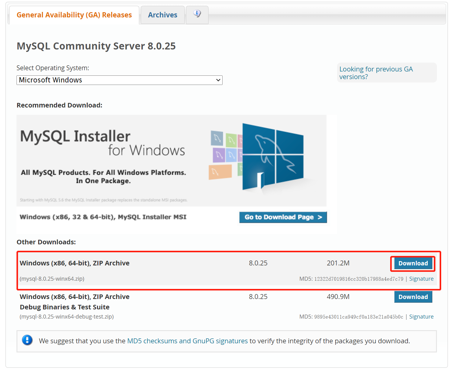Click the Windows dolphin logo graphic

(273, 157)
